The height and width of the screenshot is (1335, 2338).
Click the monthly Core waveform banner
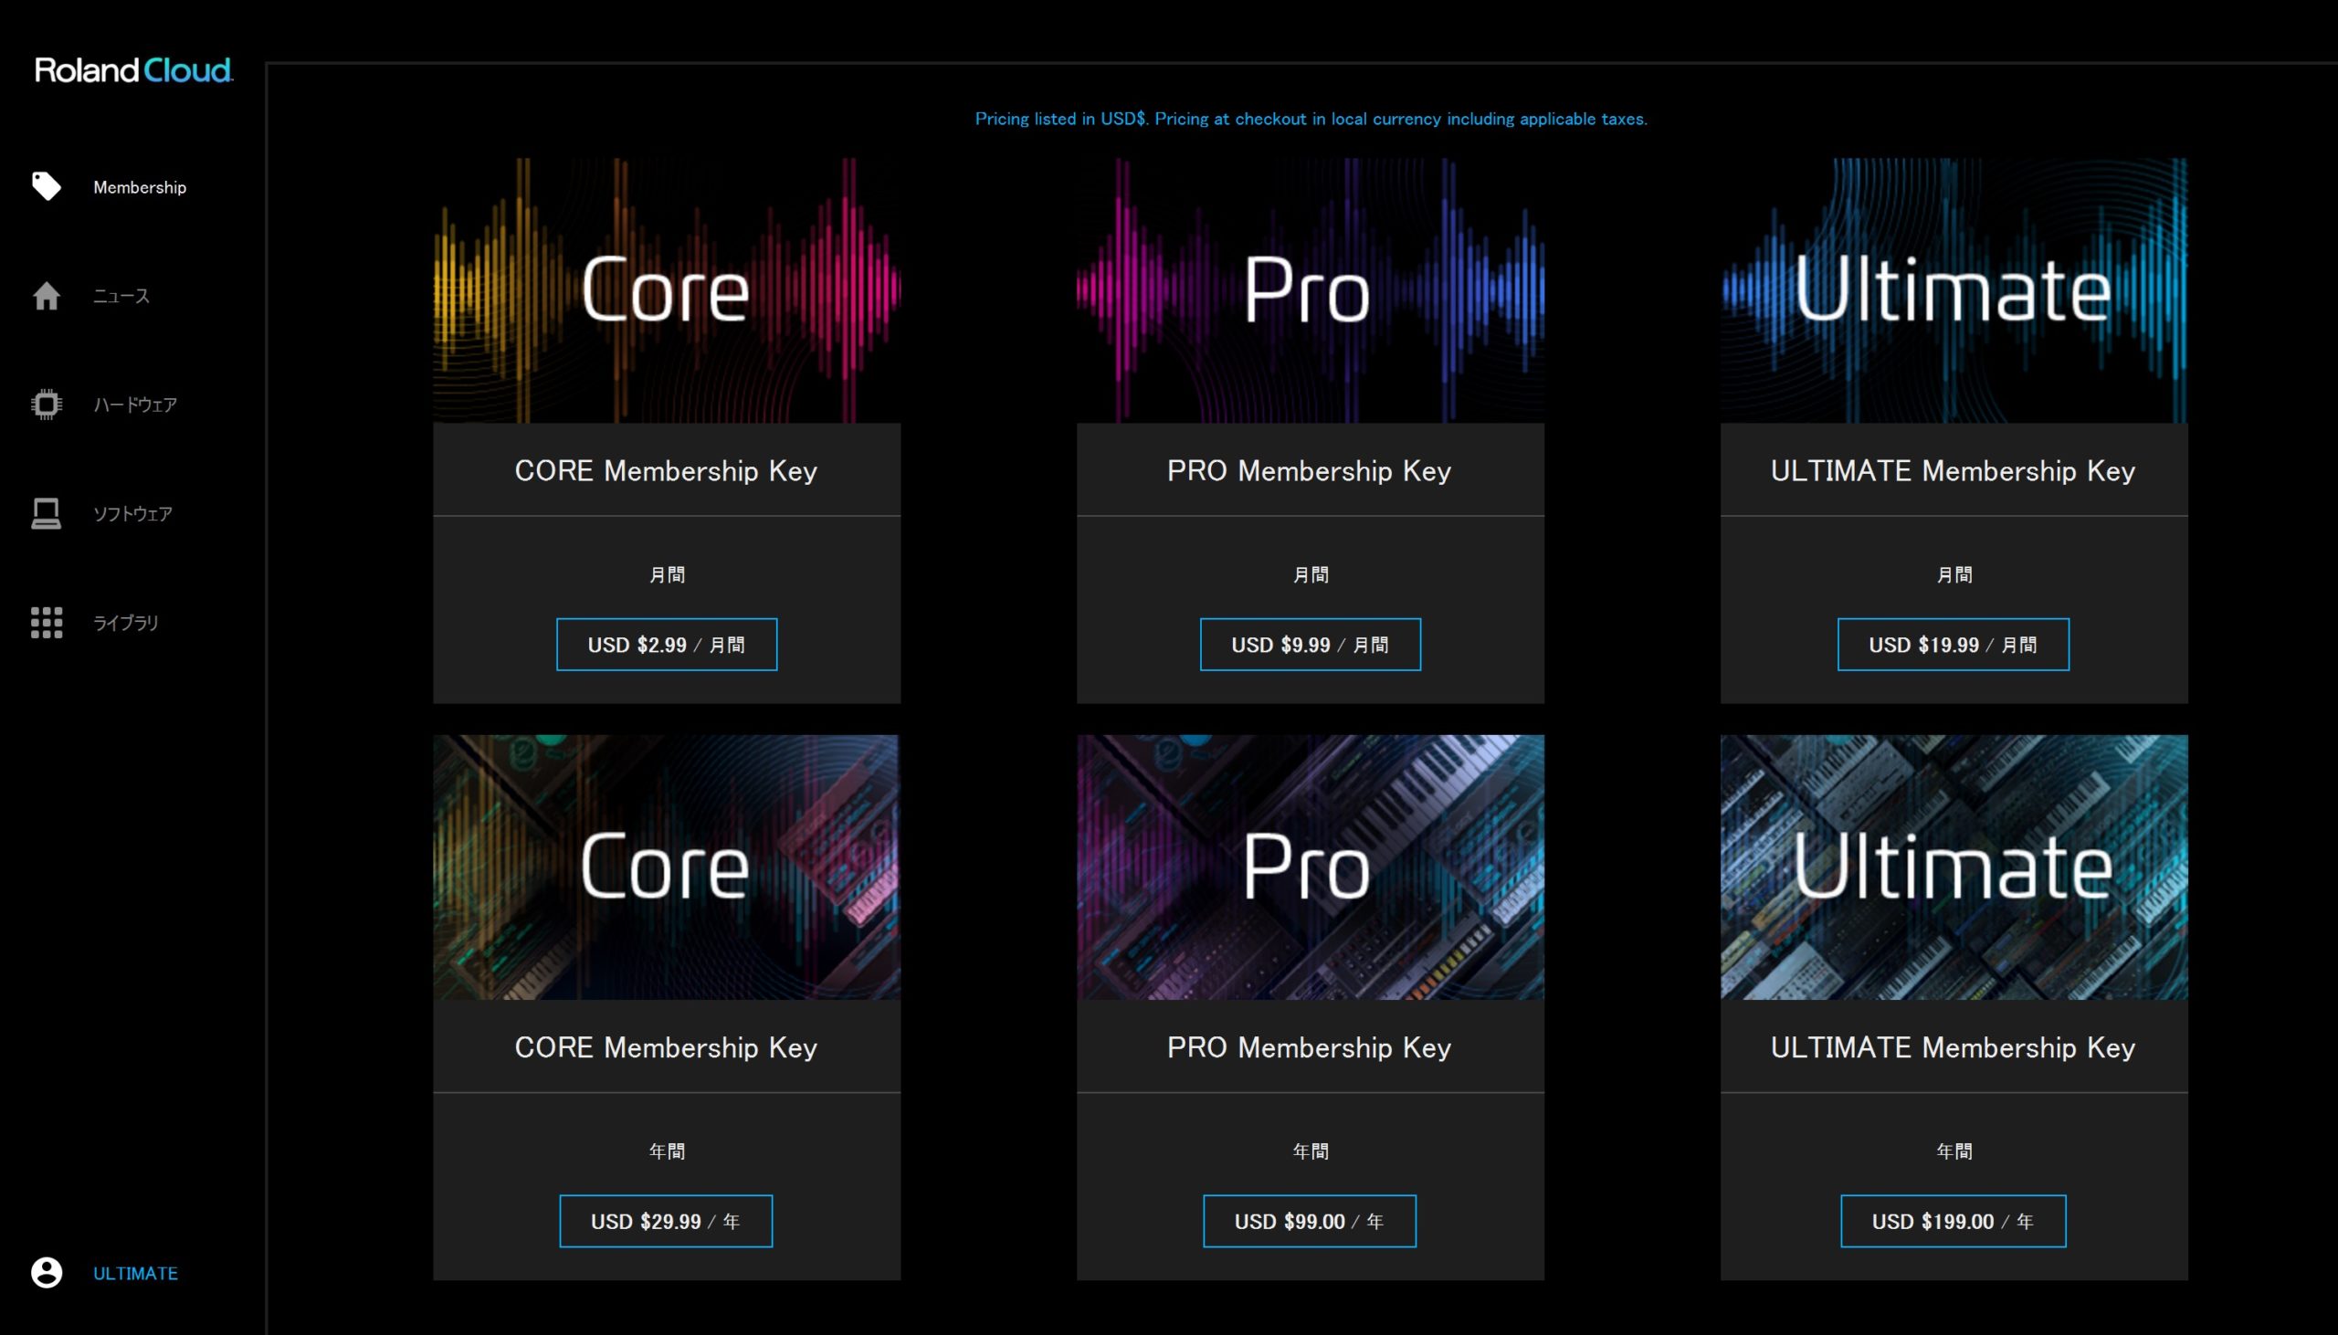[x=667, y=289]
